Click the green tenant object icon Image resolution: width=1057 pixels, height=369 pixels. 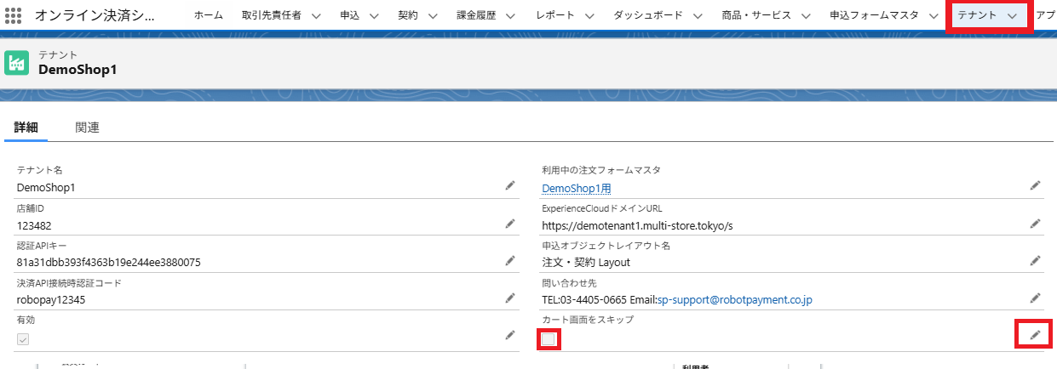pos(16,62)
